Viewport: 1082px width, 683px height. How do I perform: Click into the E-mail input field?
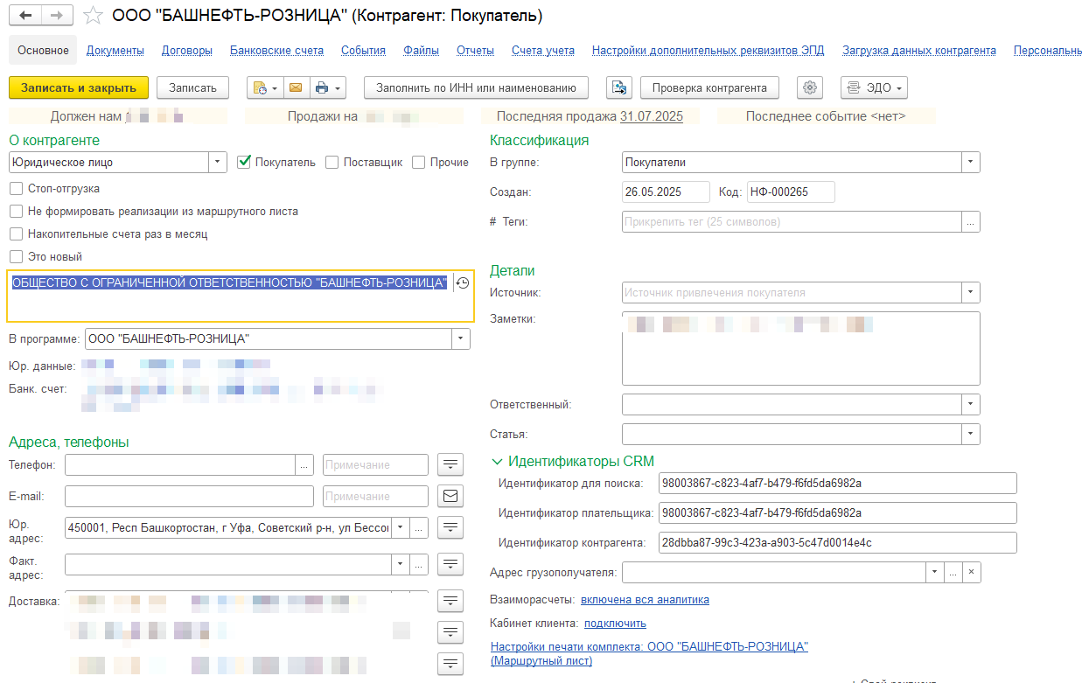click(x=189, y=497)
